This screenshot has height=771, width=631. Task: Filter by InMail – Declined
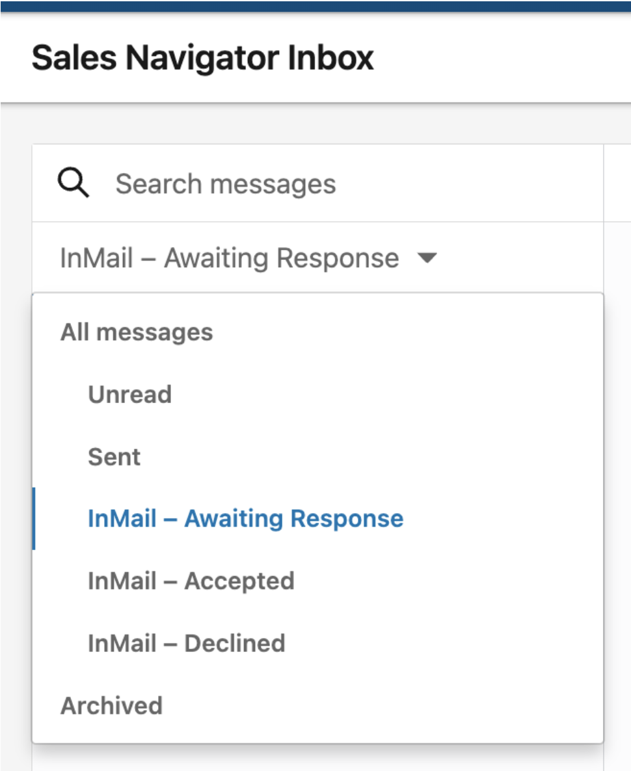tap(186, 643)
